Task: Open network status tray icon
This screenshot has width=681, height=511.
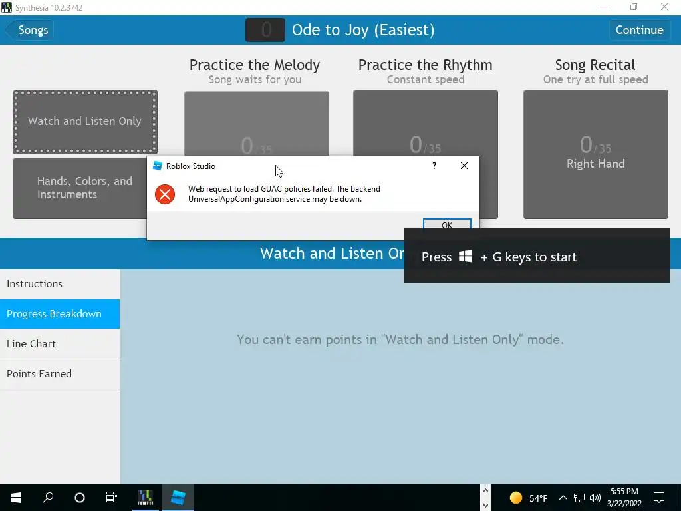Action: pos(579,498)
